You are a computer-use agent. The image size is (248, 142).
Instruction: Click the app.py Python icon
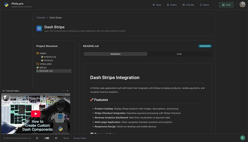37,67
